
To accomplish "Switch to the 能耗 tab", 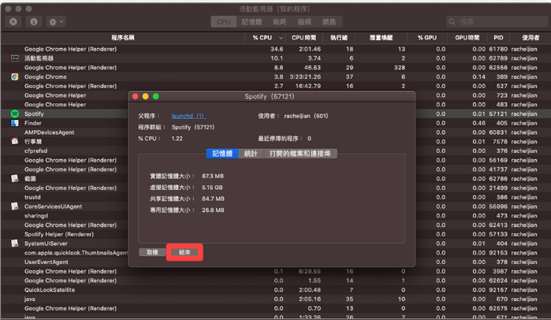I will coord(280,22).
